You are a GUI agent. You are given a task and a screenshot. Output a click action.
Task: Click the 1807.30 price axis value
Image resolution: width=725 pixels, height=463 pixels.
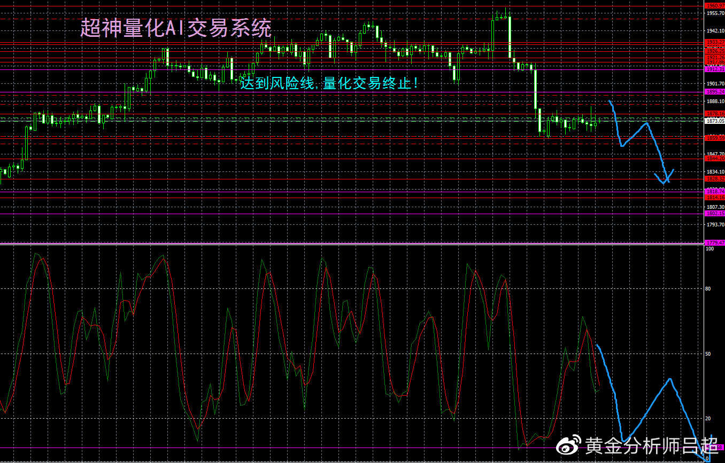click(715, 207)
